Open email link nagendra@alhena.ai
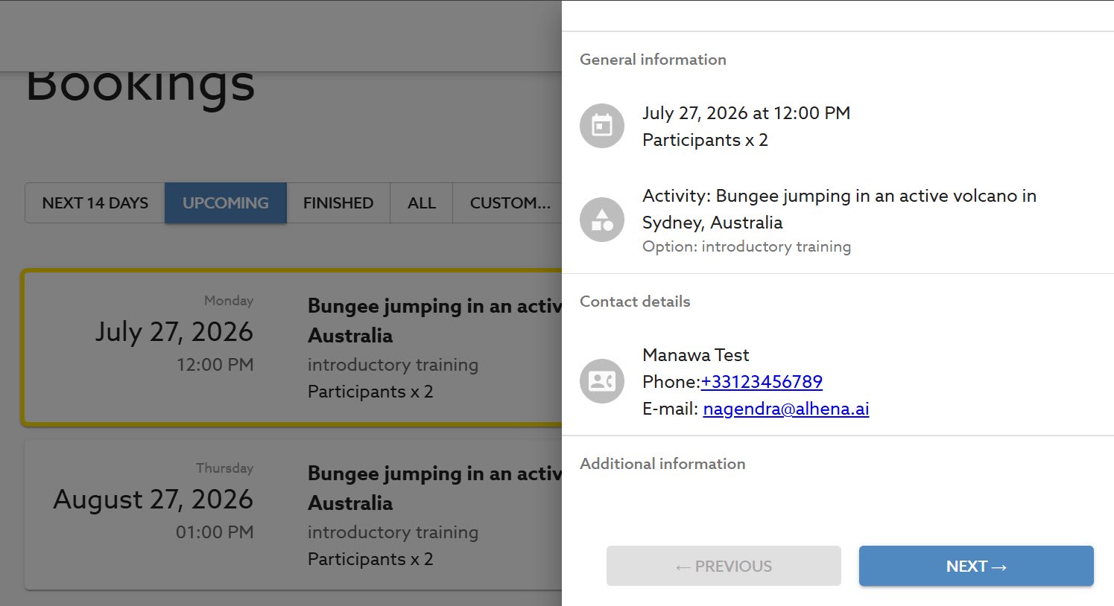Viewport: 1114px width, 606px height. pyautogui.click(x=786, y=409)
